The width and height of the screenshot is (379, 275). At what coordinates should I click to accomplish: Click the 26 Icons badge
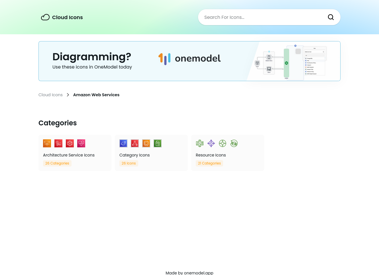pyautogui.click(x=129, y=163)
